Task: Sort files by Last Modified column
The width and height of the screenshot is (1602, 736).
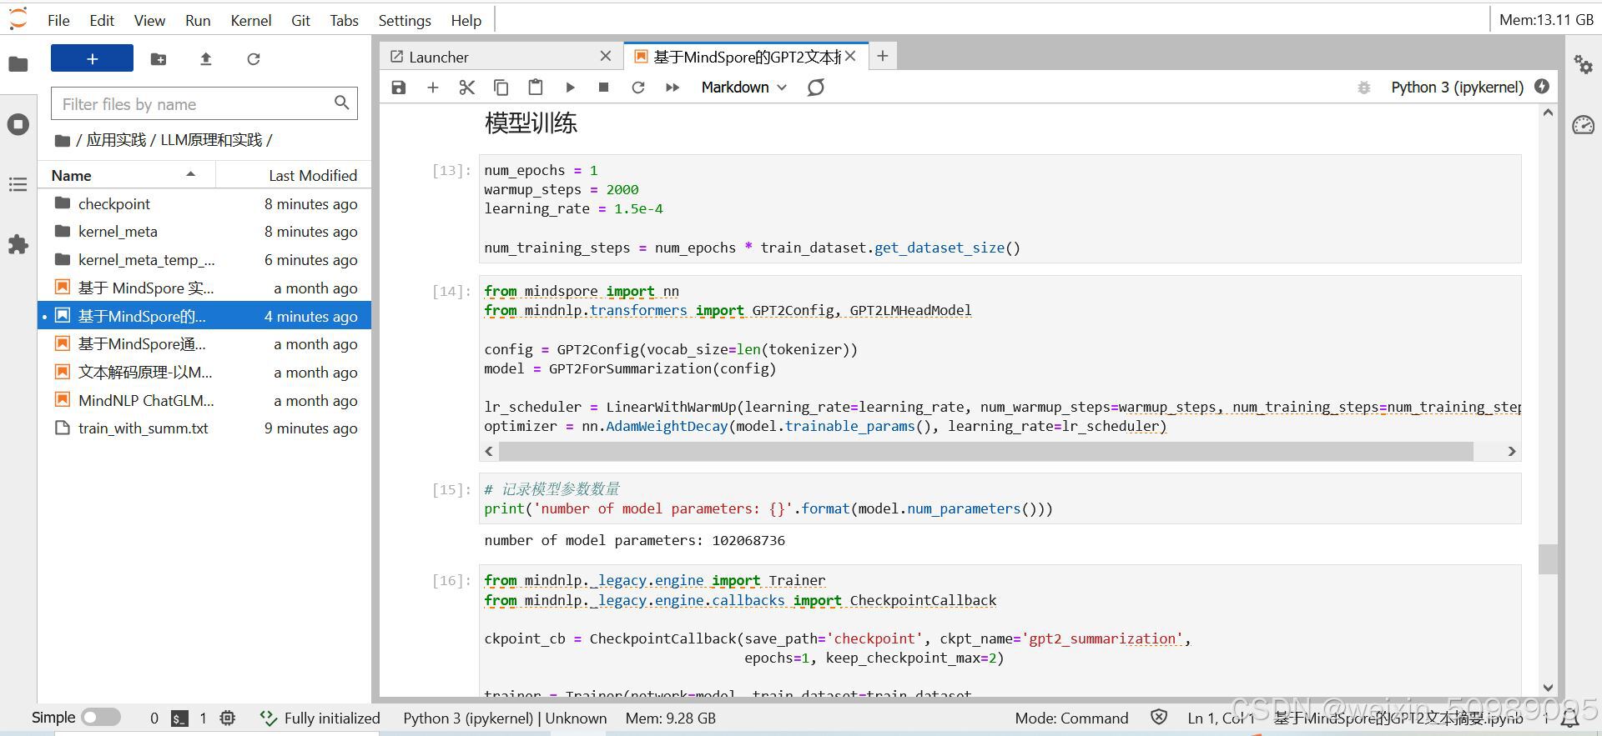Action: (x=293, y=175)
